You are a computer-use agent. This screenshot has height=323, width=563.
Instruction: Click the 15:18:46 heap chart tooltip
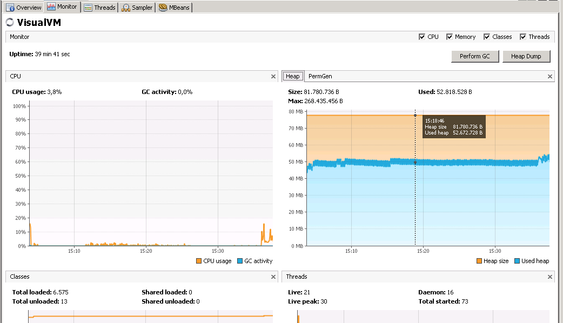pyautogui.click(x=454, y=127)
